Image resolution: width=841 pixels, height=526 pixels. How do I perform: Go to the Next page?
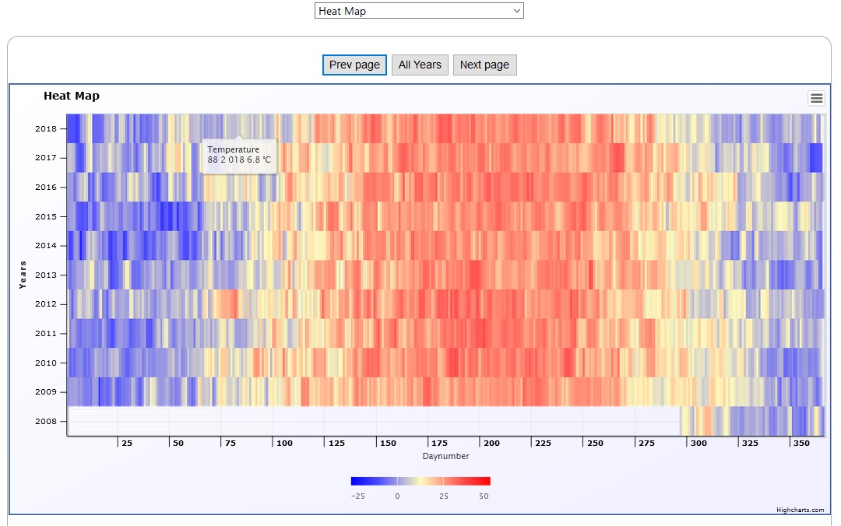pyautogui.click(x=484, y=65)
